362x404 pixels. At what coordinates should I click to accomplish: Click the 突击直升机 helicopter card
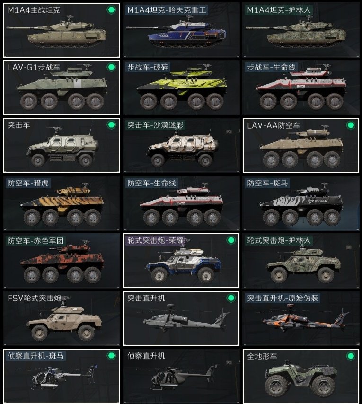(181, 318)
